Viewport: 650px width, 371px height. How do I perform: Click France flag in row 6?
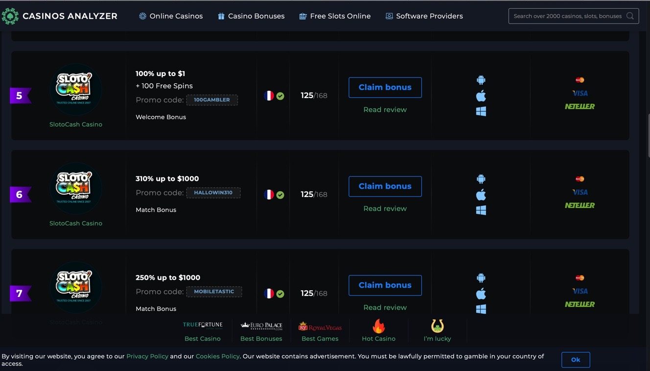click(x=269, y=195)
